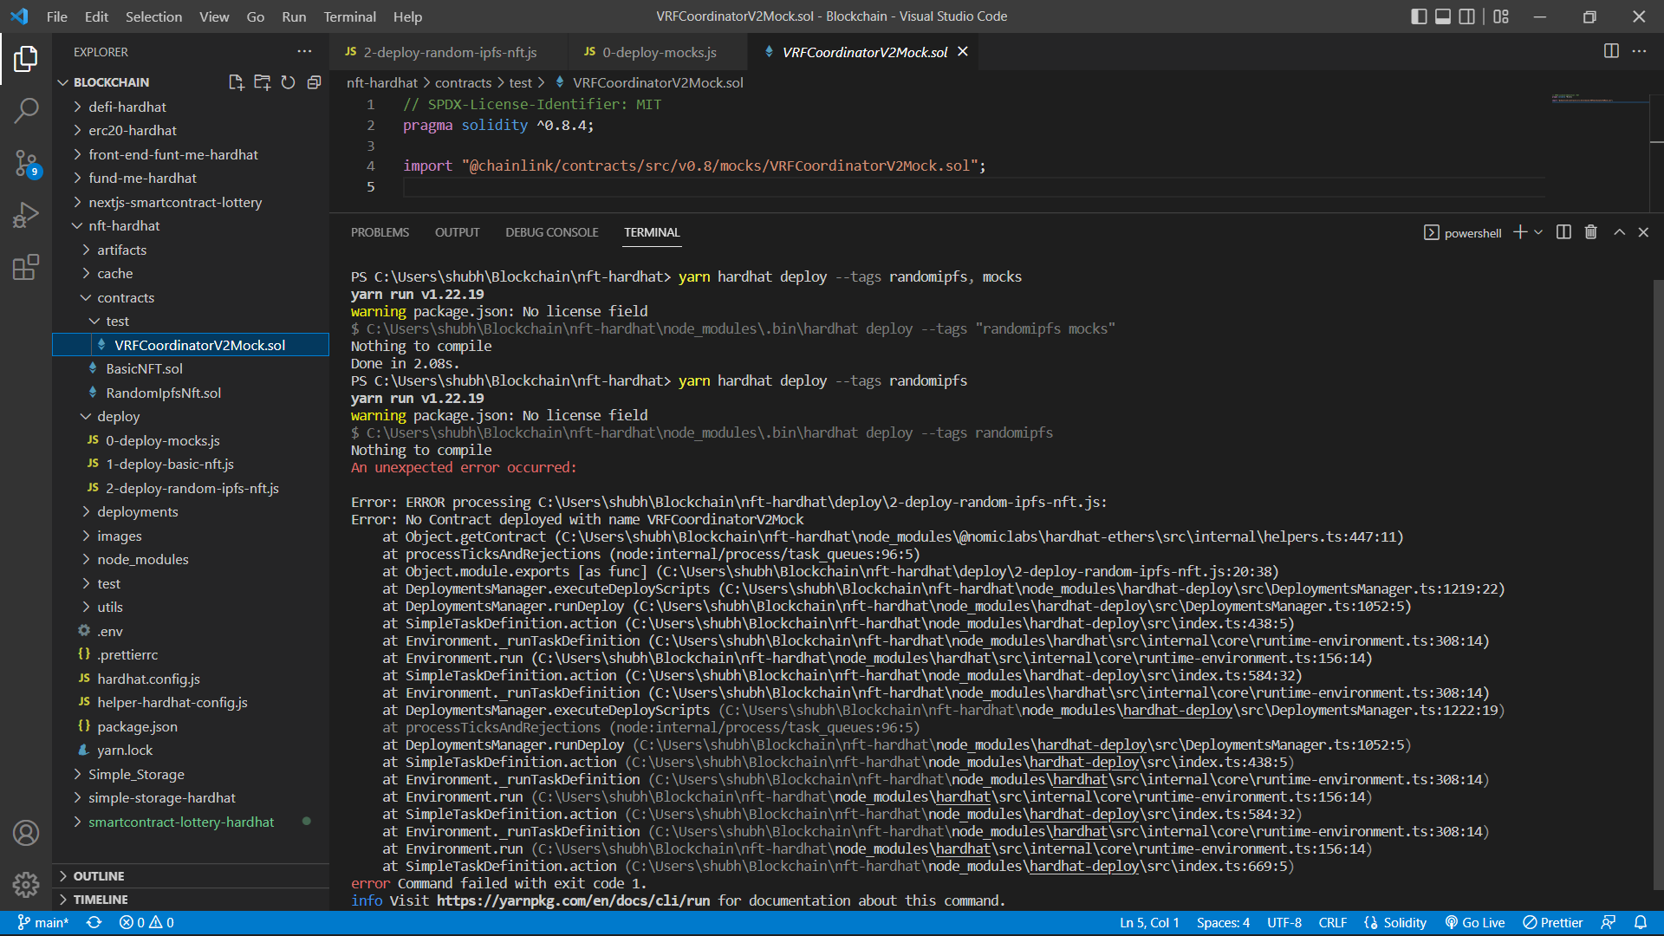Collapse the contracts folder
This screenshot has width=1664, height=936.
pyautogui.click(x=126, y=297)
